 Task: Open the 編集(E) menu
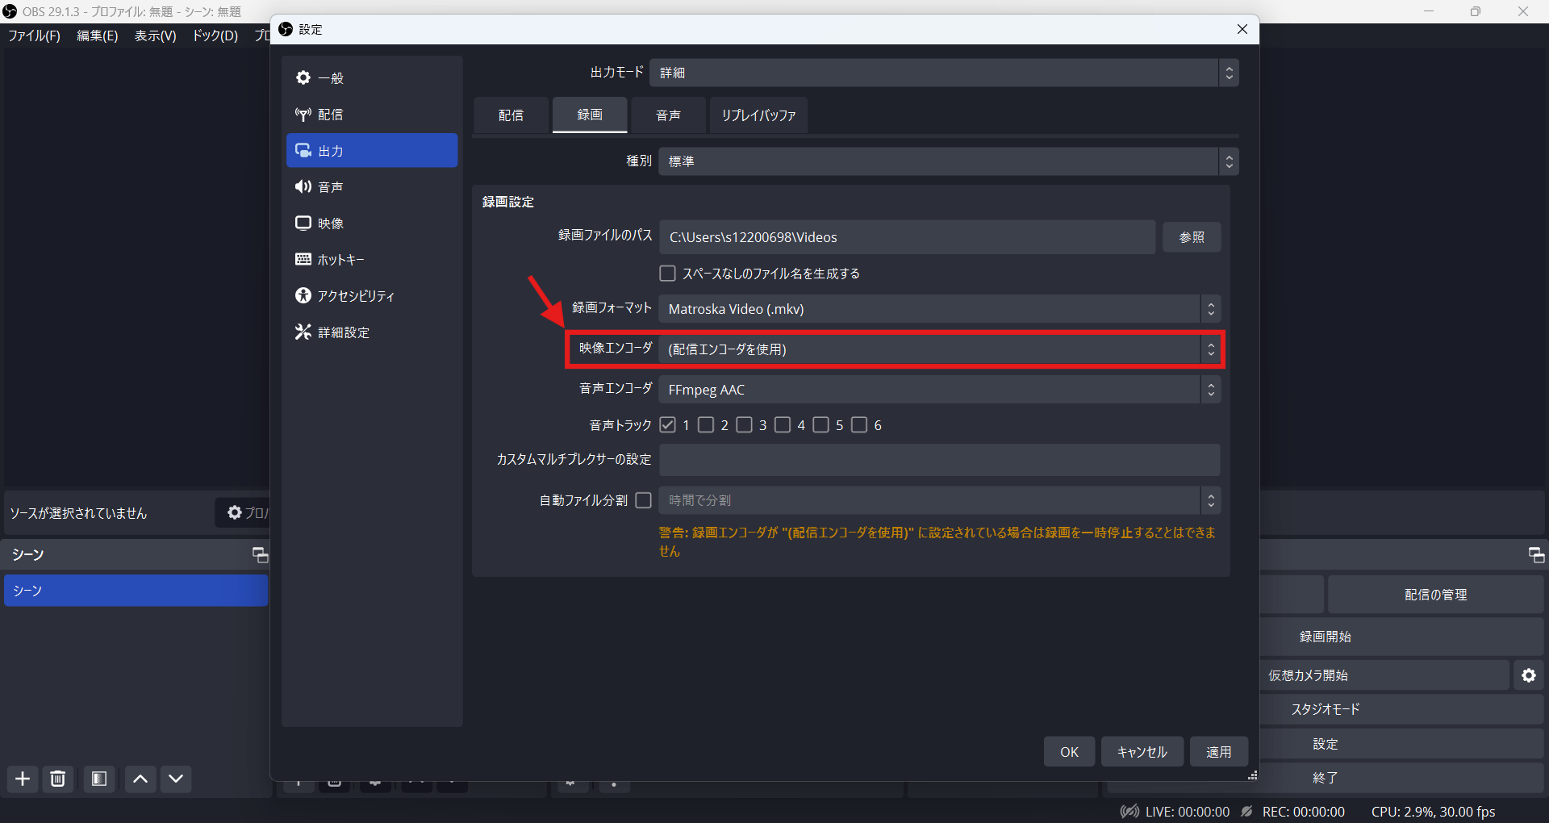[x=97, y=36]
